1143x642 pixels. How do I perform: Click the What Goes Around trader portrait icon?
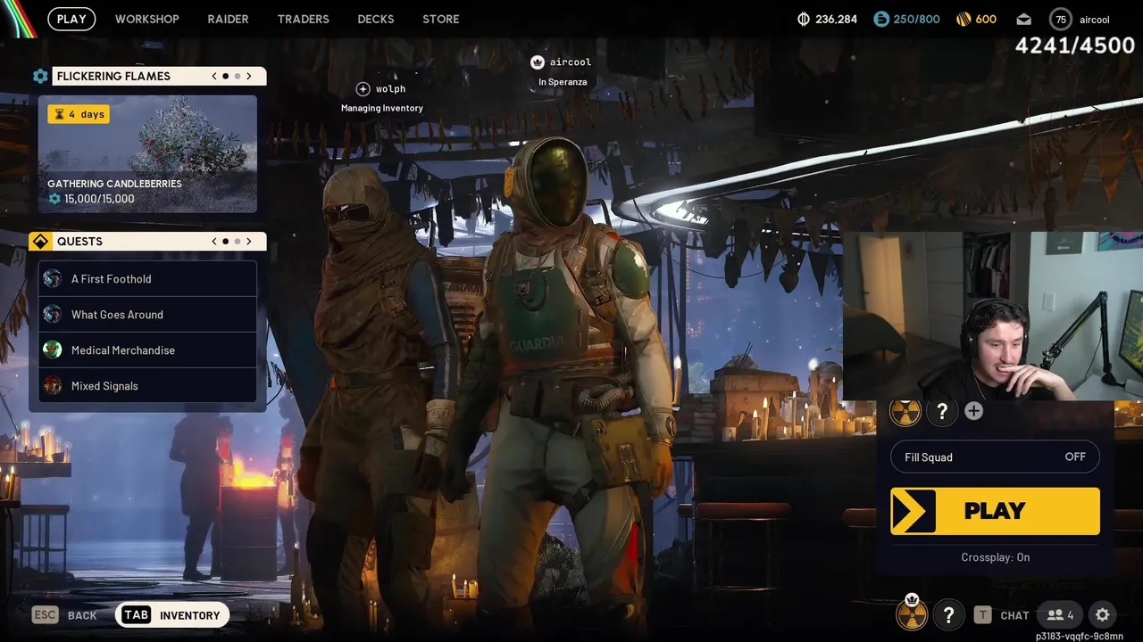[x=53, y=315]
